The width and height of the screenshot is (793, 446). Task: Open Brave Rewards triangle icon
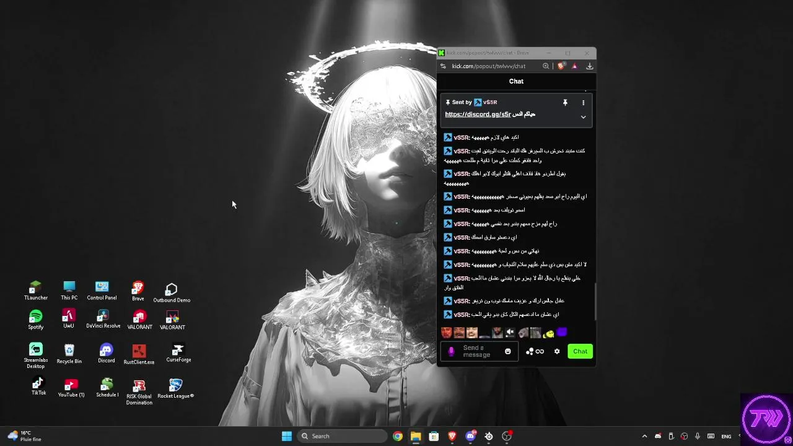(x=574, y=66)
